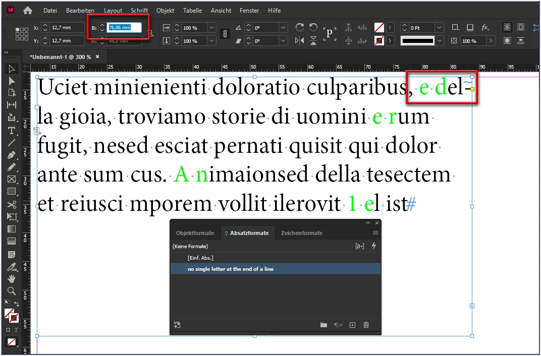
Task: Open the Tabelle menu
Action: [x=192, y=11]
